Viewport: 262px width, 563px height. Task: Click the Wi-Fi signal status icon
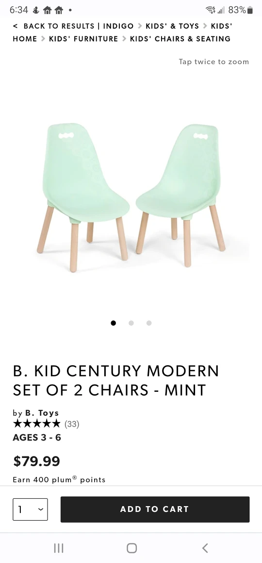click(211, 10)
